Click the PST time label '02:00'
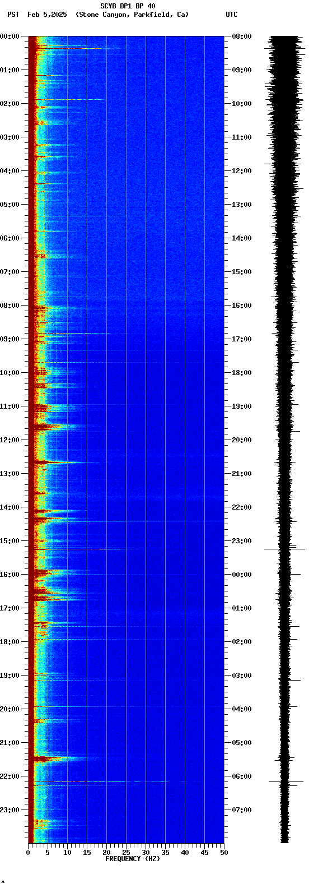Image resolution: width=309 pixels, height=888 pixels. 10,104
